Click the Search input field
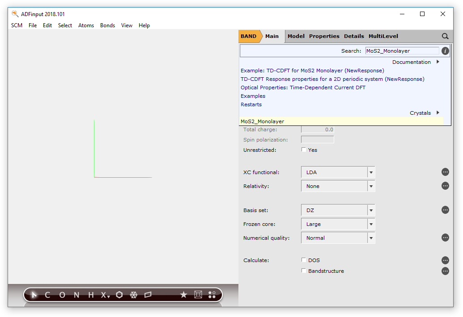This screenshot has width=463, height=317. (x=402, y=51)
